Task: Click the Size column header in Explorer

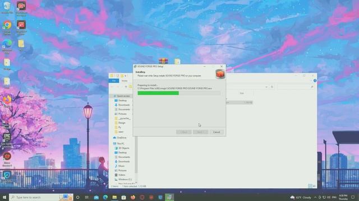Action: (242, 93)
